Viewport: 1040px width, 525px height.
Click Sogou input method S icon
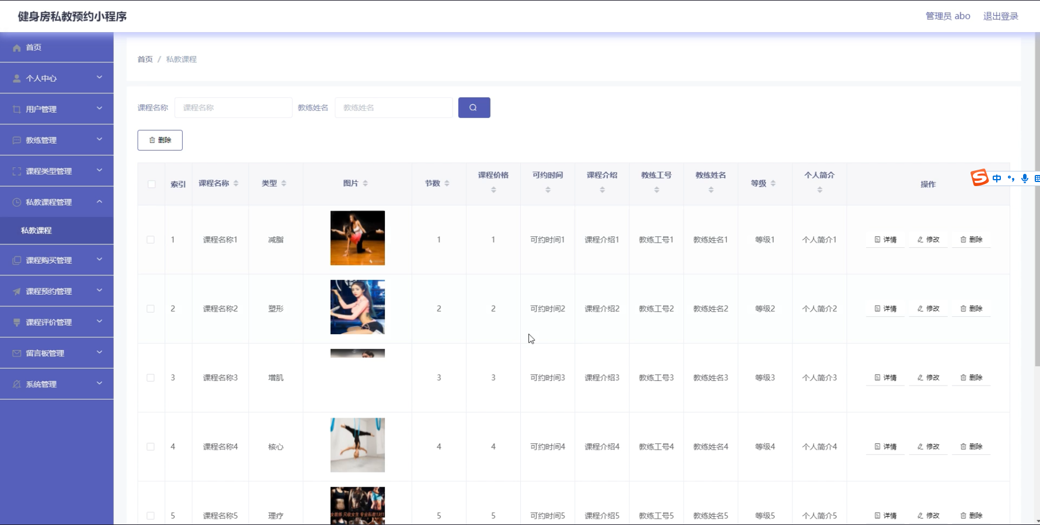tap(979, 177)
